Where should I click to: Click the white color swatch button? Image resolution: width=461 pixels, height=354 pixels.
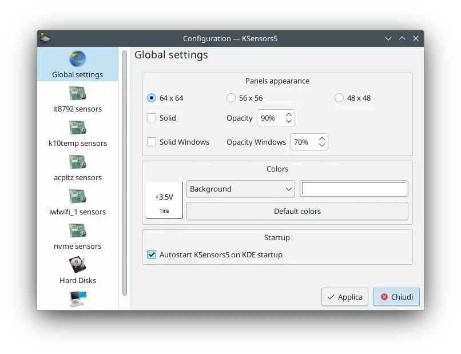point(354,189)
